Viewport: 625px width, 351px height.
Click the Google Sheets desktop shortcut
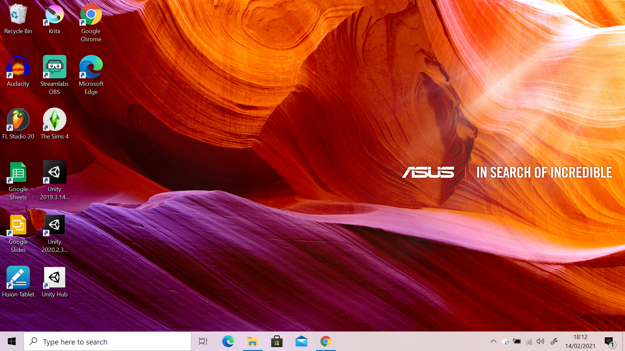tap(18, 173)
